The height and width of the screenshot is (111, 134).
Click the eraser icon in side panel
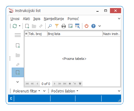point(18,64)
